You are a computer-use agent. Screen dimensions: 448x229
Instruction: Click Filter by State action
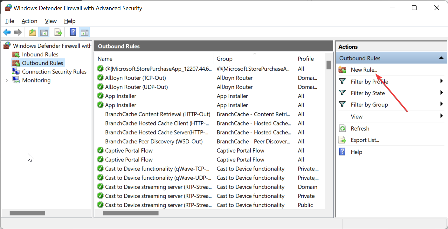(x=368, y=93)
